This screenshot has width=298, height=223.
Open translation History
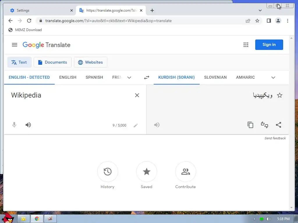tap(108, 172)
